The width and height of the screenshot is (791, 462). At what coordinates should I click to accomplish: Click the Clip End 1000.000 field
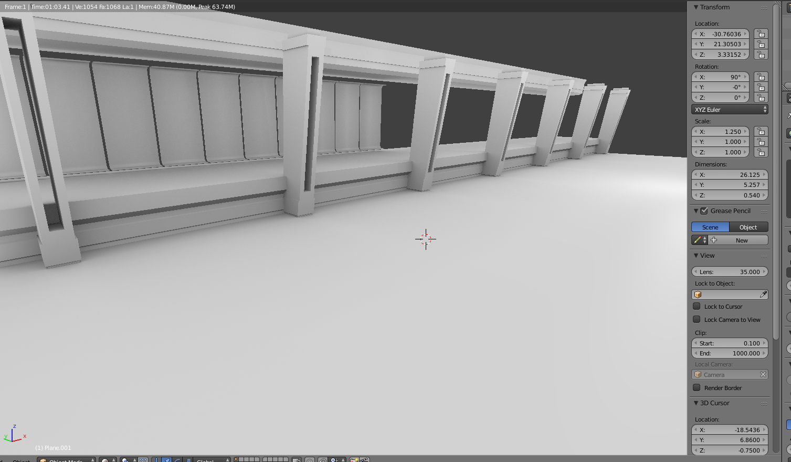(x=730, y=353)
